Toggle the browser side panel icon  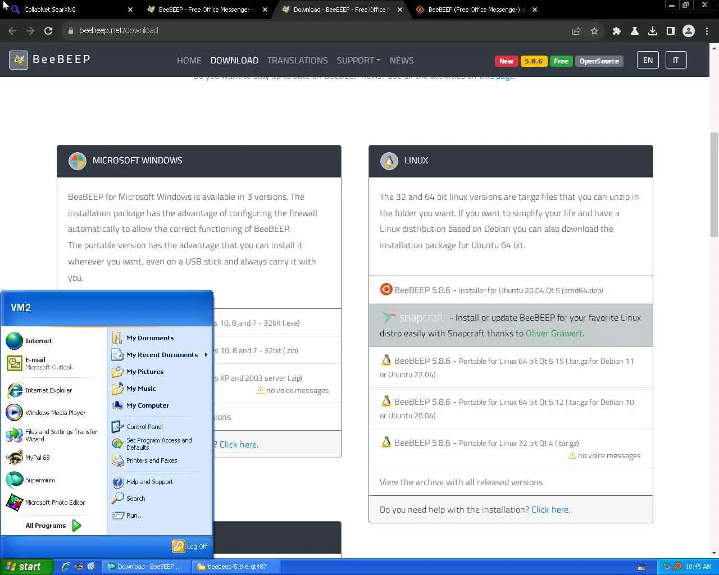(671, 31)
